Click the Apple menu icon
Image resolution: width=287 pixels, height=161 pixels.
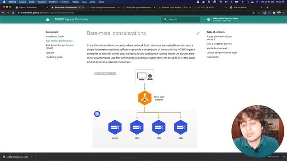[x=4, y=2]
